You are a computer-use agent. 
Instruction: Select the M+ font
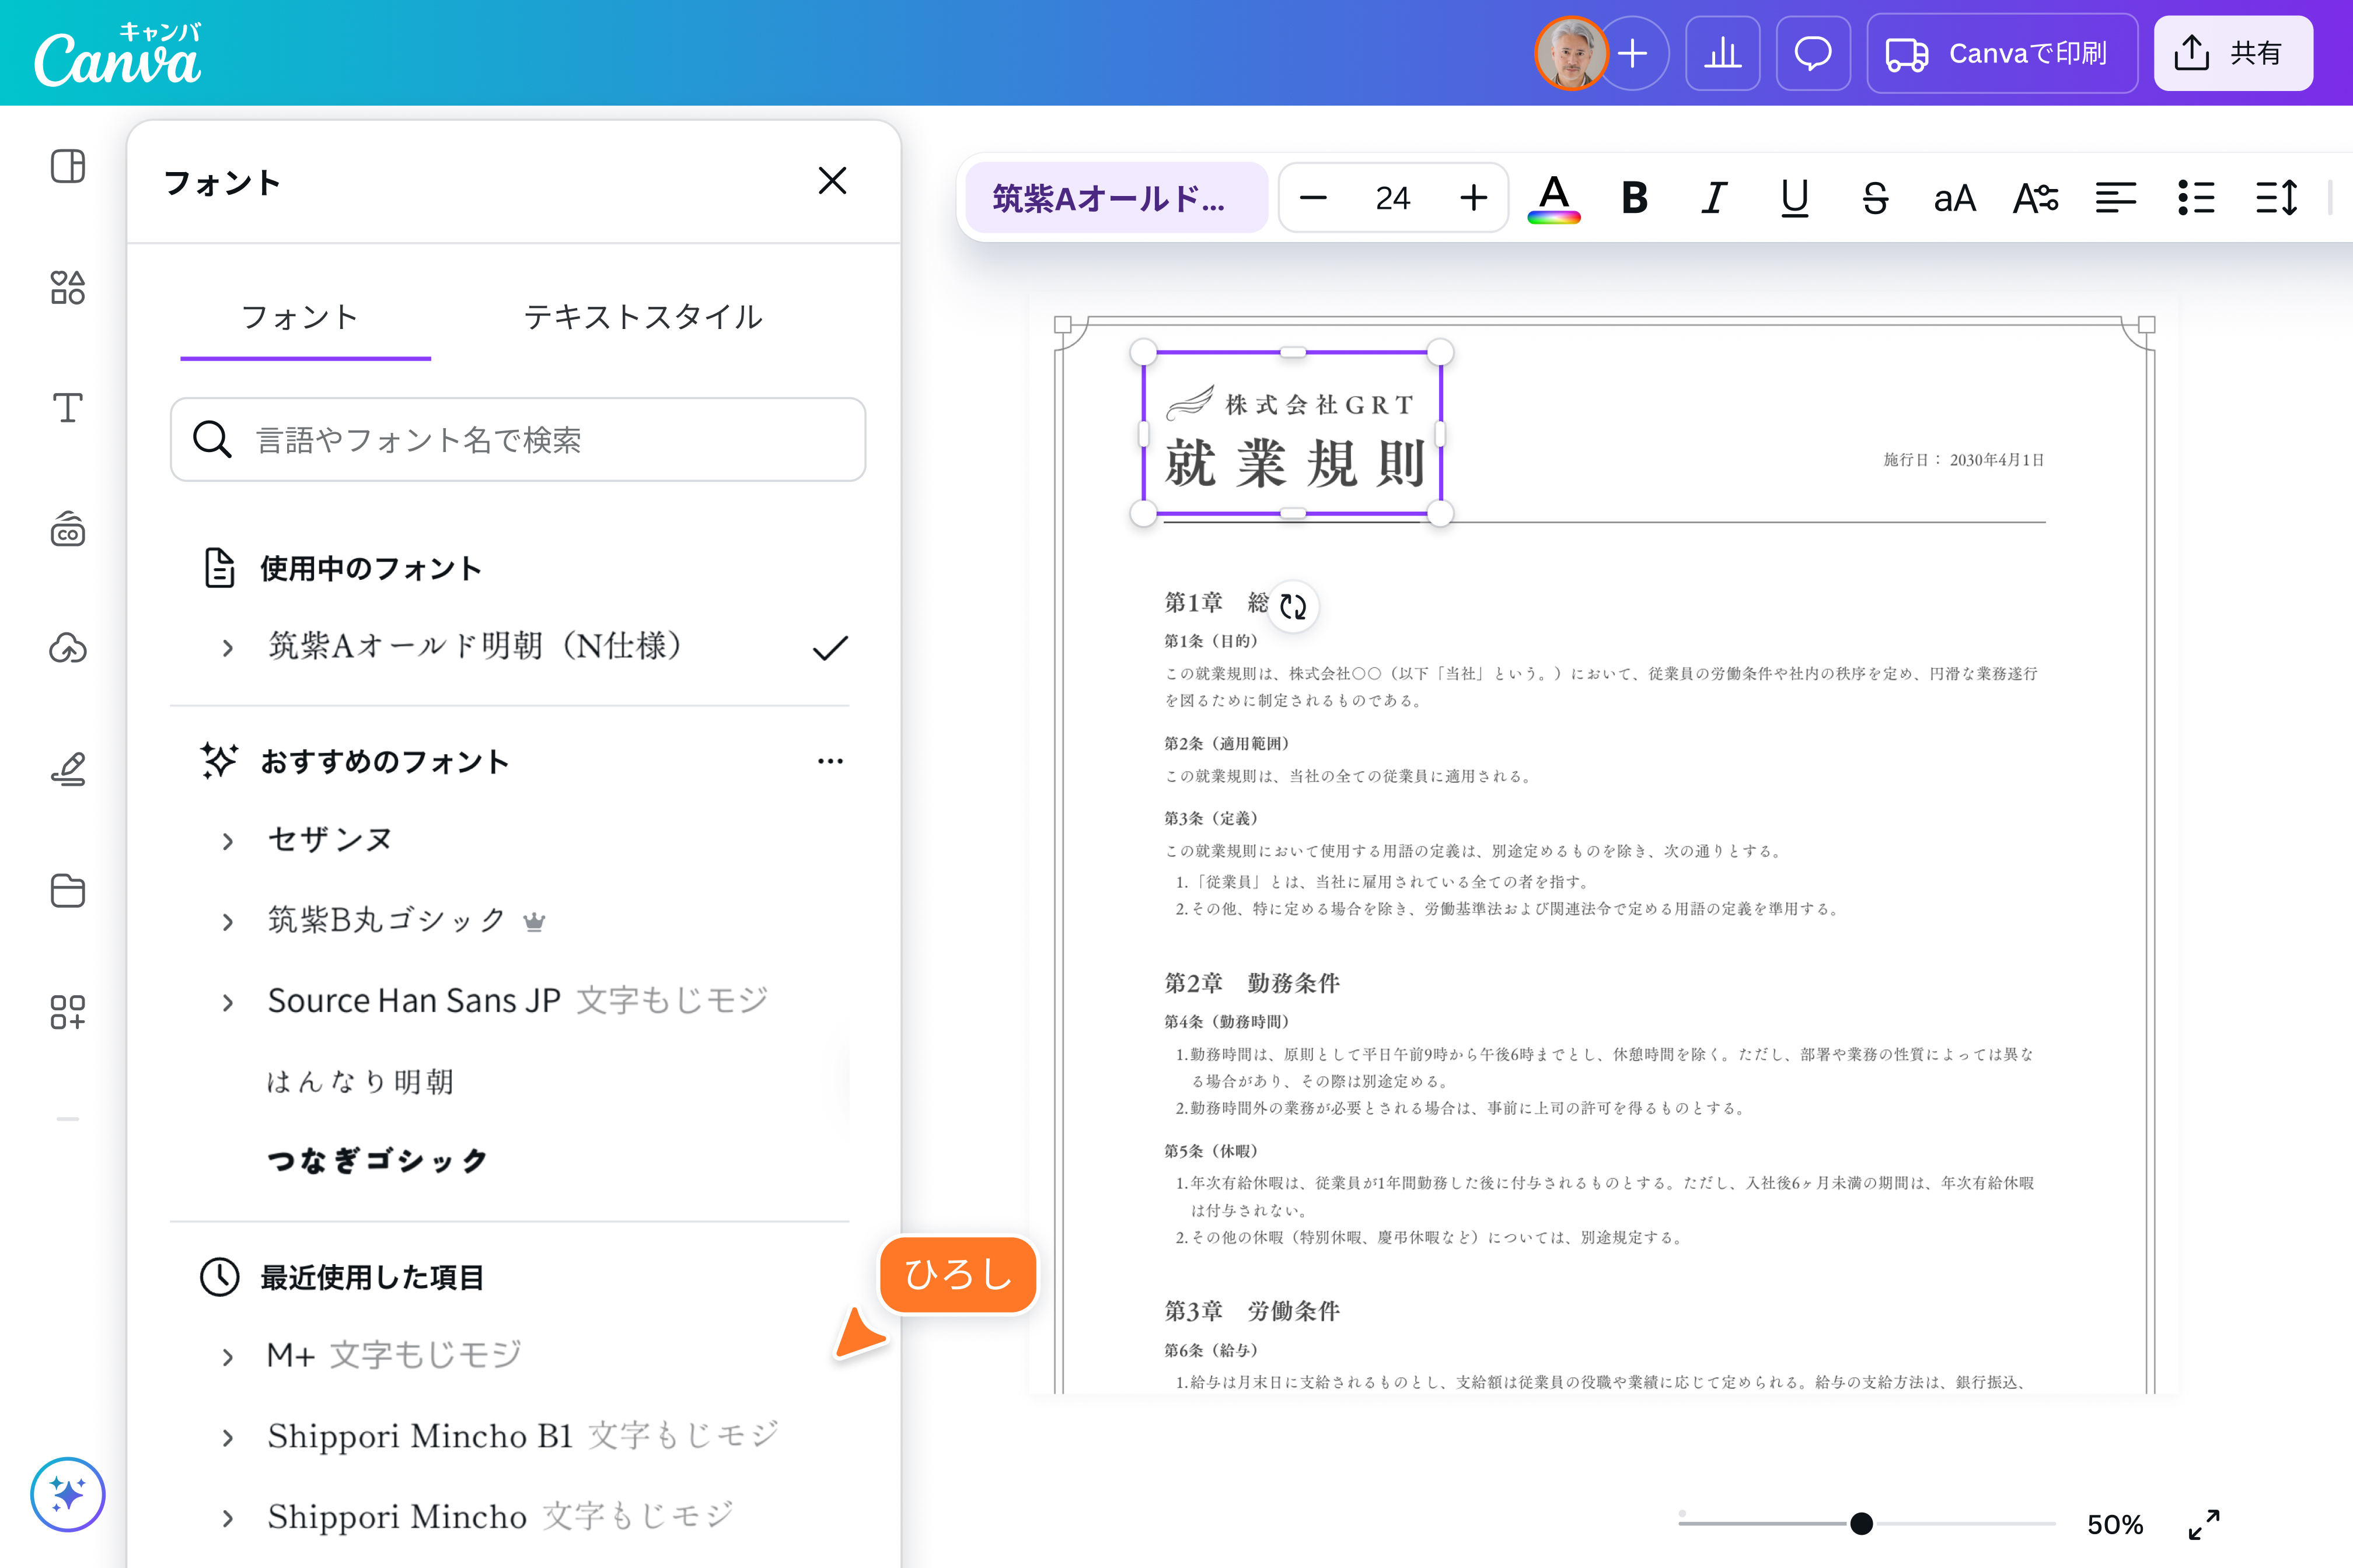pos(290,1355)
